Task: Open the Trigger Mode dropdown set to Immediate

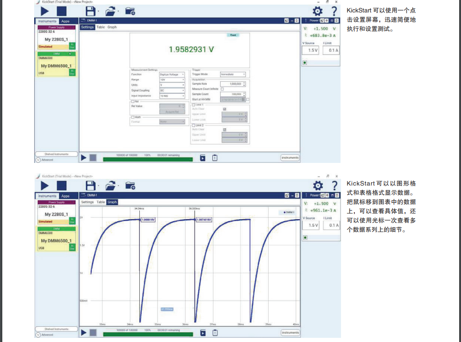Action: [x=233, y=74]
